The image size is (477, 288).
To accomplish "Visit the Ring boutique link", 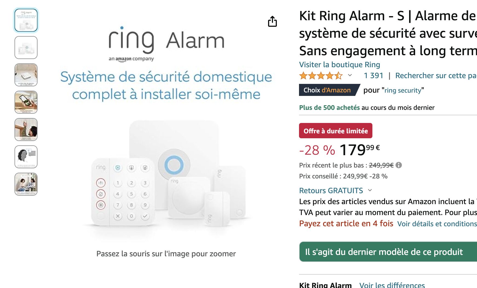I will 340,64.
